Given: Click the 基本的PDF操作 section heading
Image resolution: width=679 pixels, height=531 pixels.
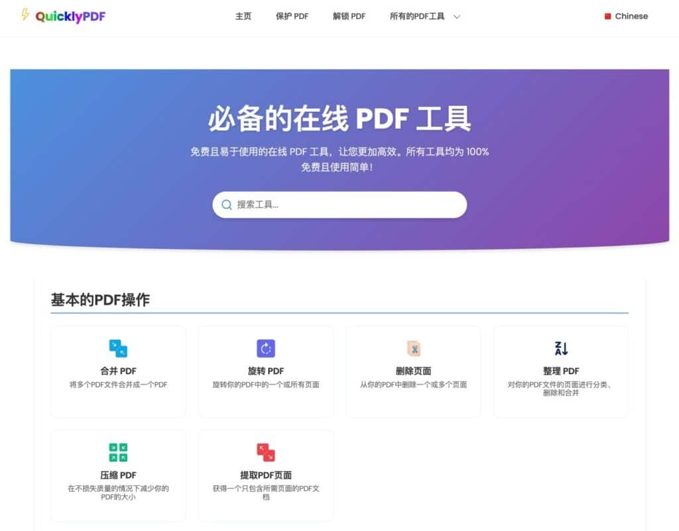Looking at the screenshot, I should pyautogui.click(x=100, y=299).
